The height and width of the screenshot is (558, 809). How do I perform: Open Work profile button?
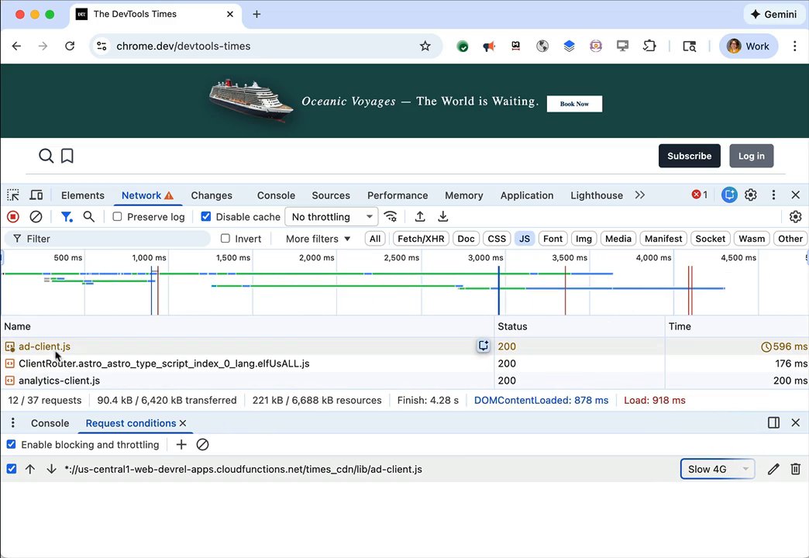point(748,46)
